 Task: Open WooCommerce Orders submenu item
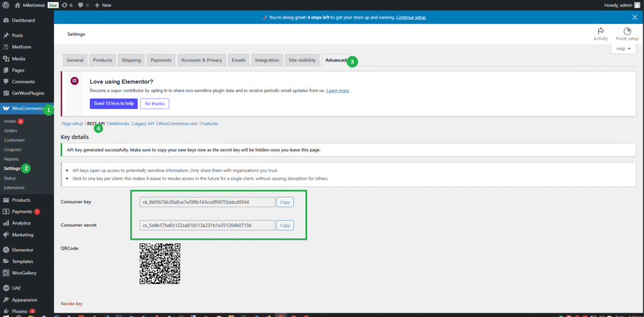10,131
